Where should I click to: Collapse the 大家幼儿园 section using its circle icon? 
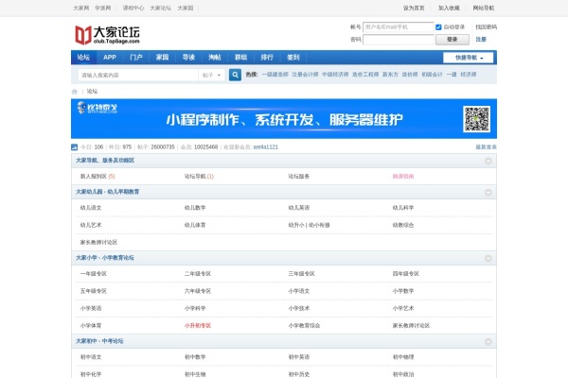click(x=488, y=192)
